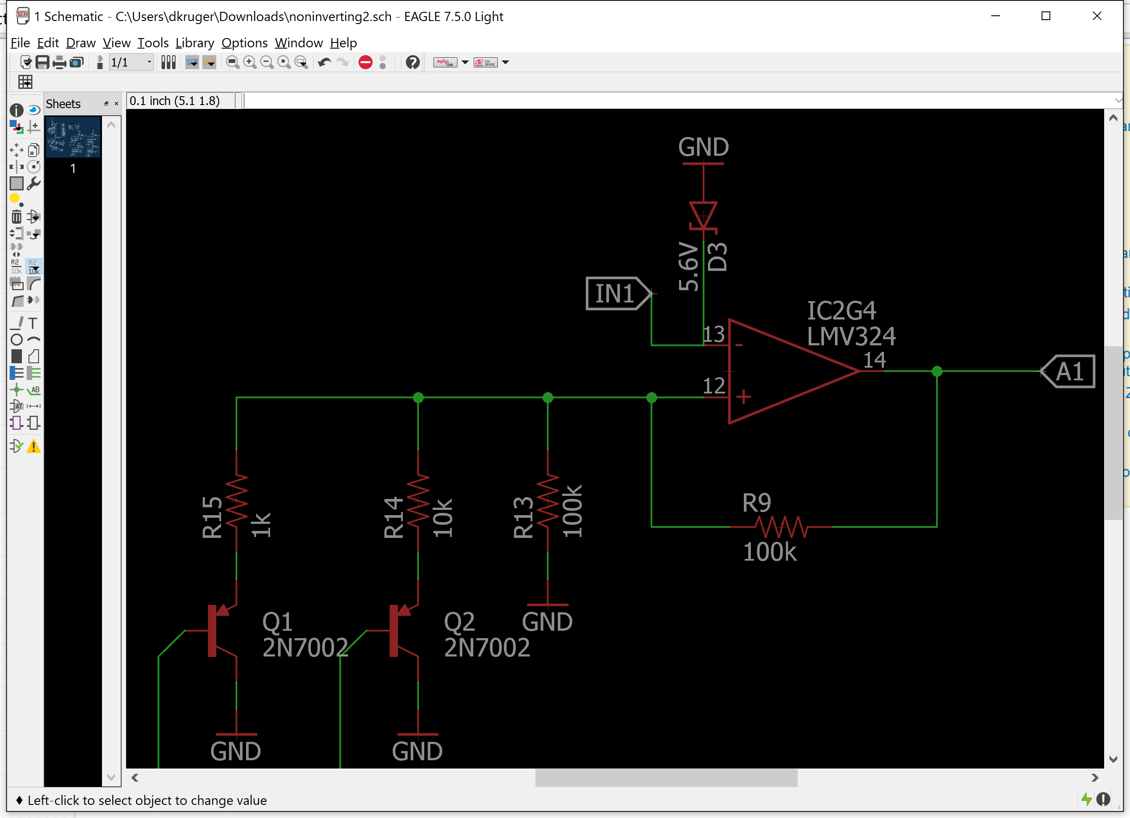Select the Delete trash can tool

[x=16, y=217]
